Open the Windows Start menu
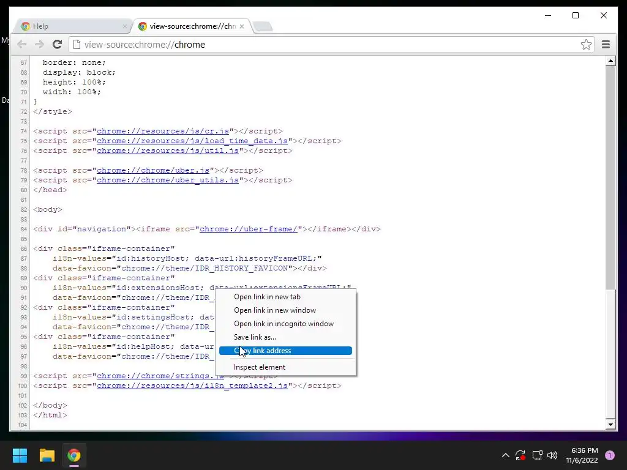 click(x=20, y=455)
